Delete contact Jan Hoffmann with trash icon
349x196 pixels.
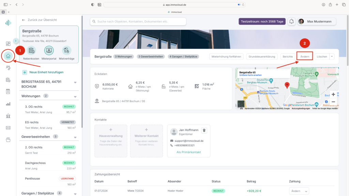pyautogui.click(x=204, y=130)
